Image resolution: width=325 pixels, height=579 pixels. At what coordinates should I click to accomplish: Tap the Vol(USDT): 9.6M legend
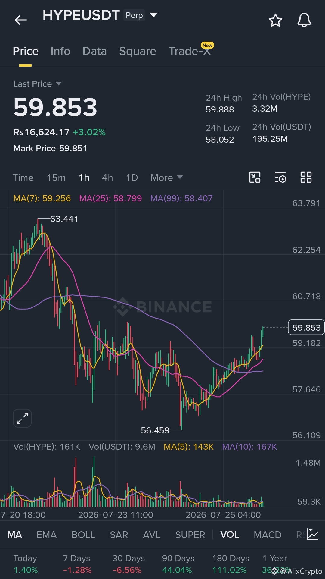click(122, 447)
